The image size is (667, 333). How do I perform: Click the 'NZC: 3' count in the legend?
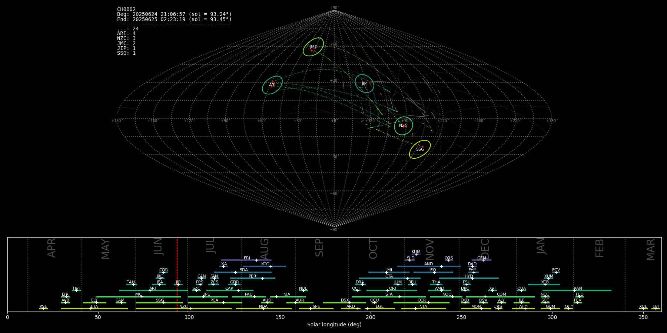(126, 38)
